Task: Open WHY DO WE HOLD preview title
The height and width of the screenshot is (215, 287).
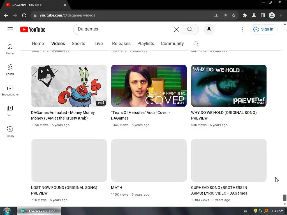Action: click(x=224, y=115)
